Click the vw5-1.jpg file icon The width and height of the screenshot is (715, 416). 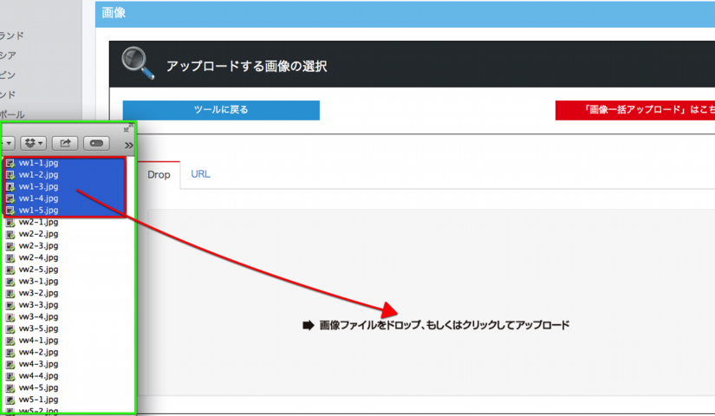(10, 400)
